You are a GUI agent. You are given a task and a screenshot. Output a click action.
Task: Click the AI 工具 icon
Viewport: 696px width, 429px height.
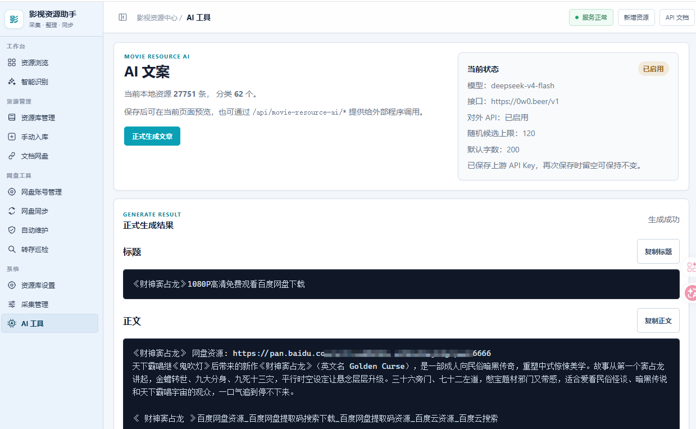point(12,323)
